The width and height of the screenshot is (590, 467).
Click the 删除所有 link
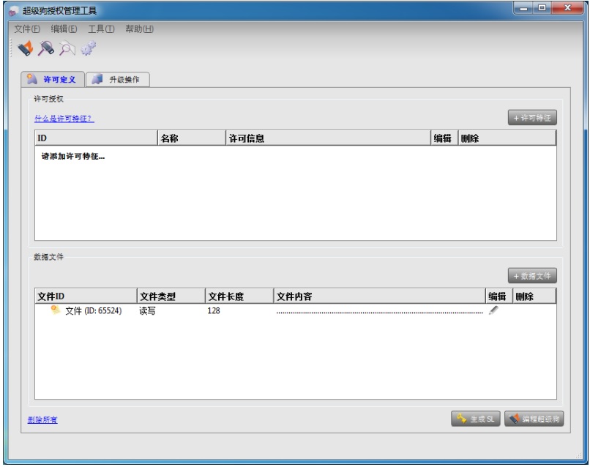tap(42, 419)
